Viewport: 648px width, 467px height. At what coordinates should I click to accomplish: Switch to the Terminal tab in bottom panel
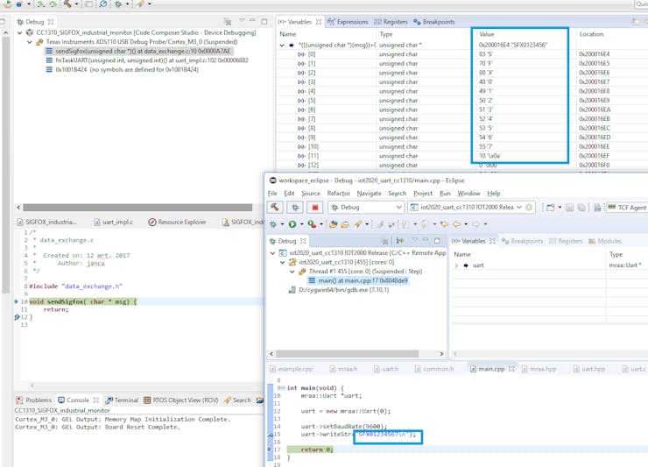pos(122,400)
